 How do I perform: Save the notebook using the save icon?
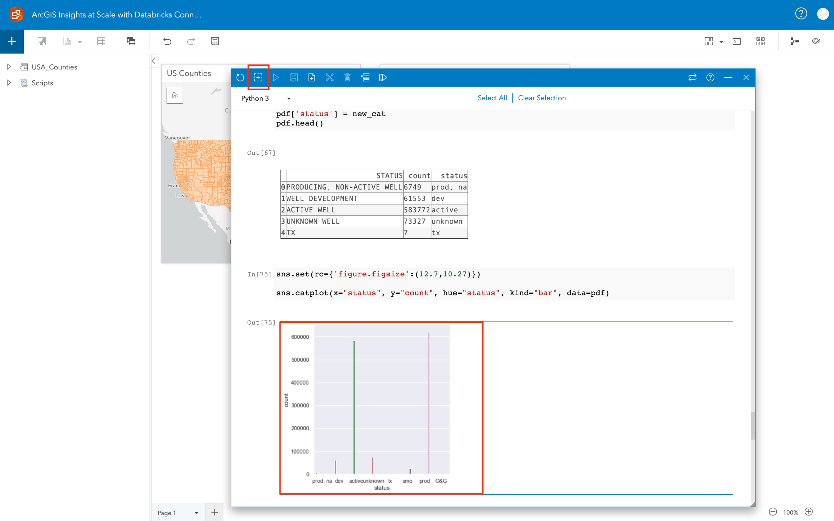tap(294, 77)
